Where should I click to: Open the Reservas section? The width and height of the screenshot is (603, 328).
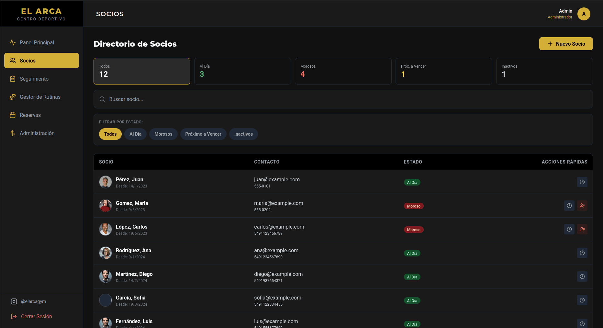pos(30,115)
